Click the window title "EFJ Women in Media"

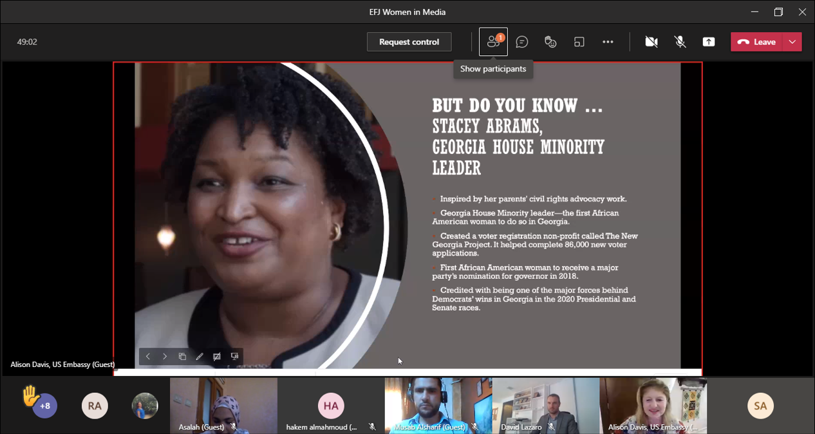pyautogui.click(x=407, y=12)
